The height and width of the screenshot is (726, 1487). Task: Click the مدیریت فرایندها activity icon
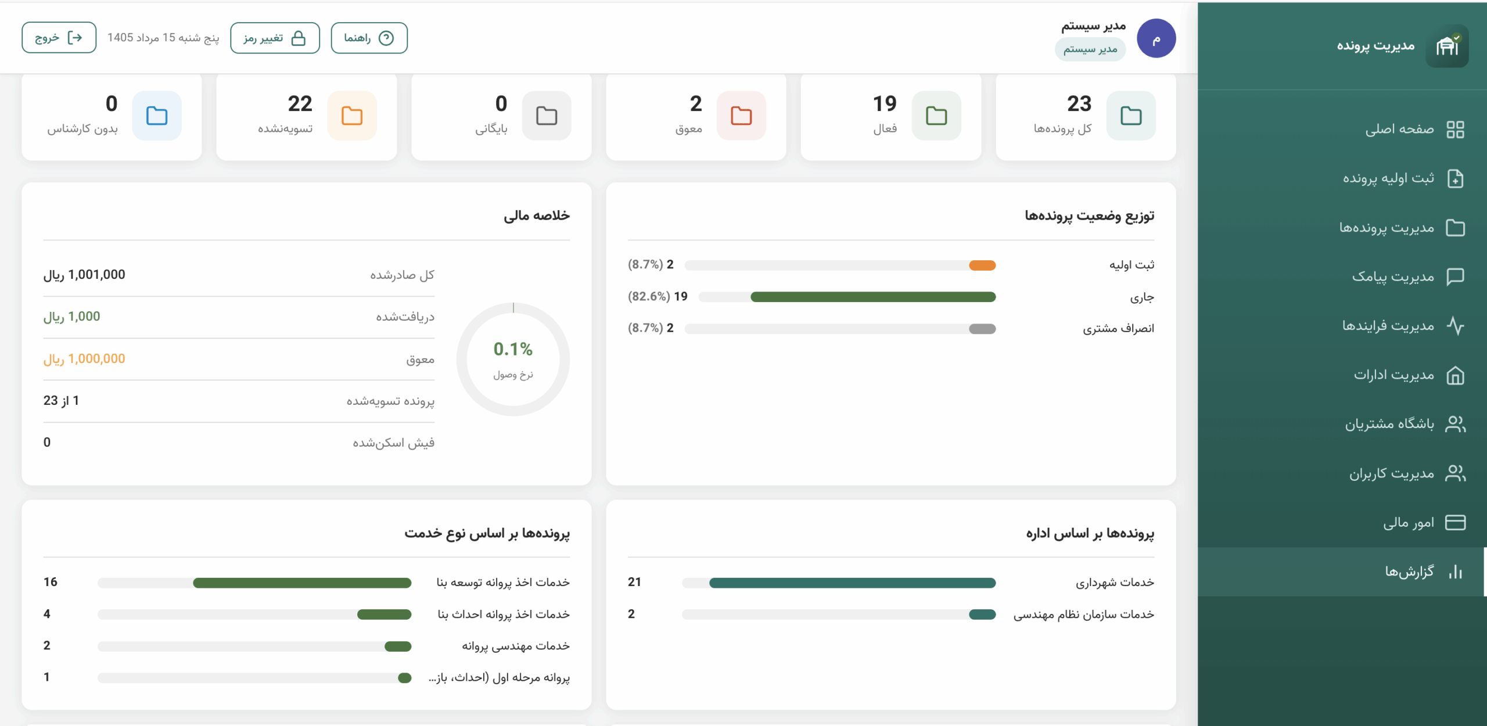1455,326
